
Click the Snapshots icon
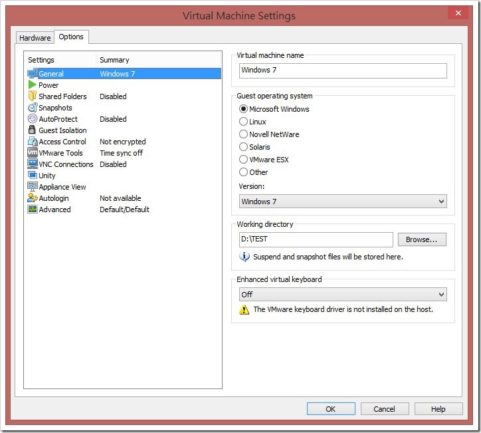click(32, 108)
